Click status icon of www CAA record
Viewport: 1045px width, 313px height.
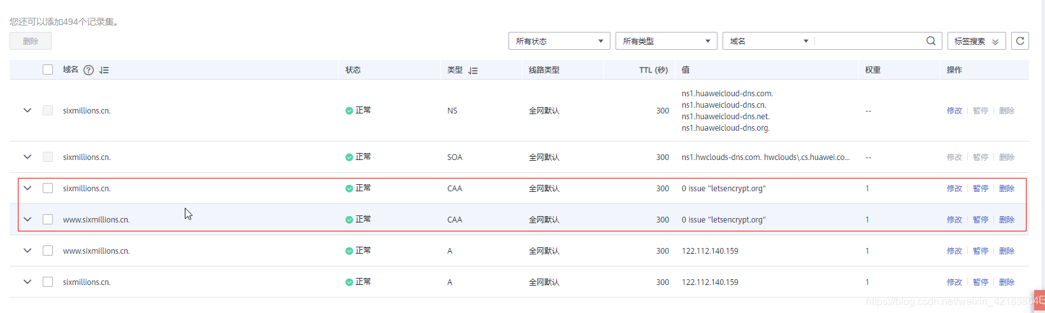click(x=349, y=220)
